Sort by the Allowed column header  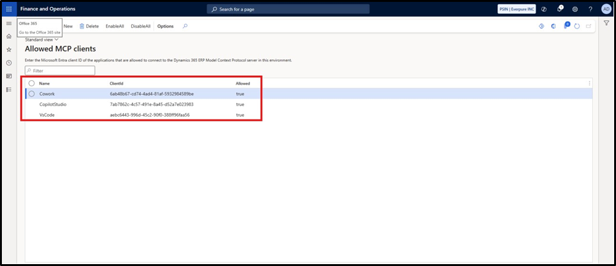242,83
